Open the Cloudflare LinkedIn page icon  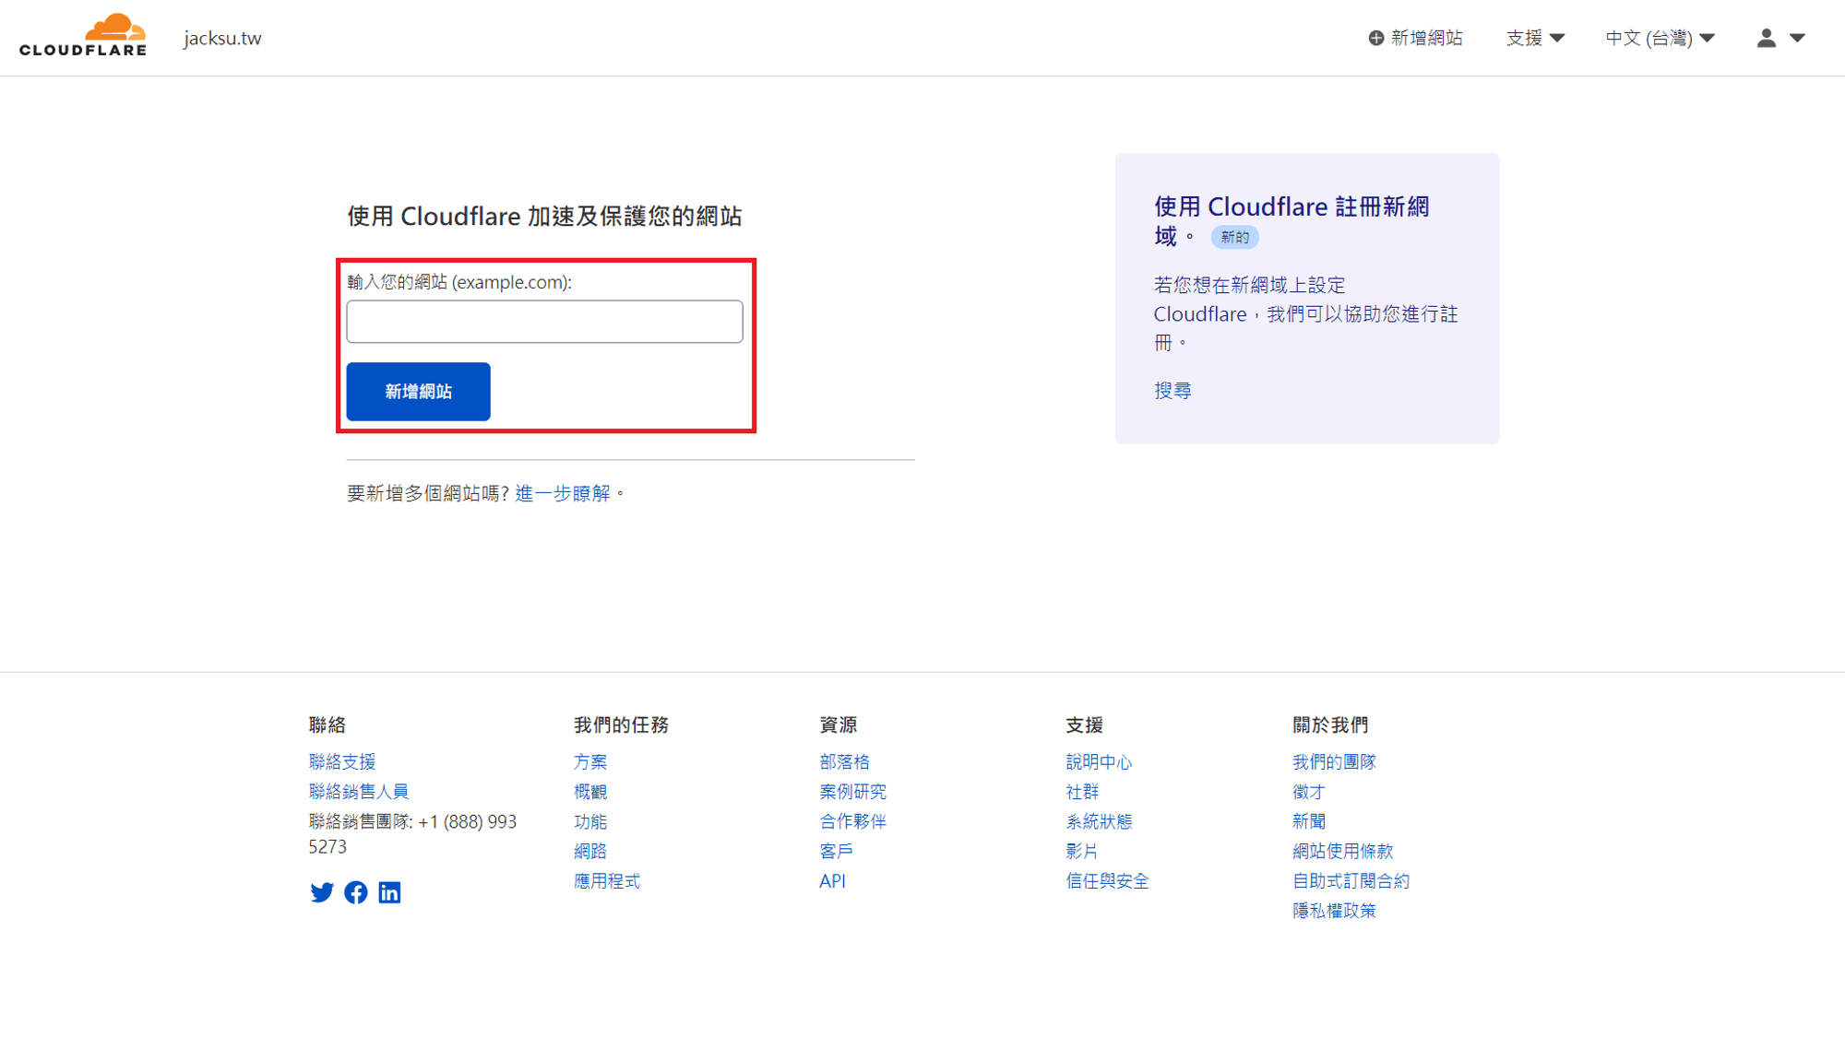click(x=389, y=892)
